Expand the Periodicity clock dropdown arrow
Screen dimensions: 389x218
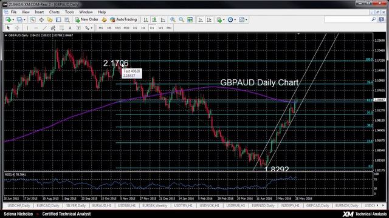235,20
